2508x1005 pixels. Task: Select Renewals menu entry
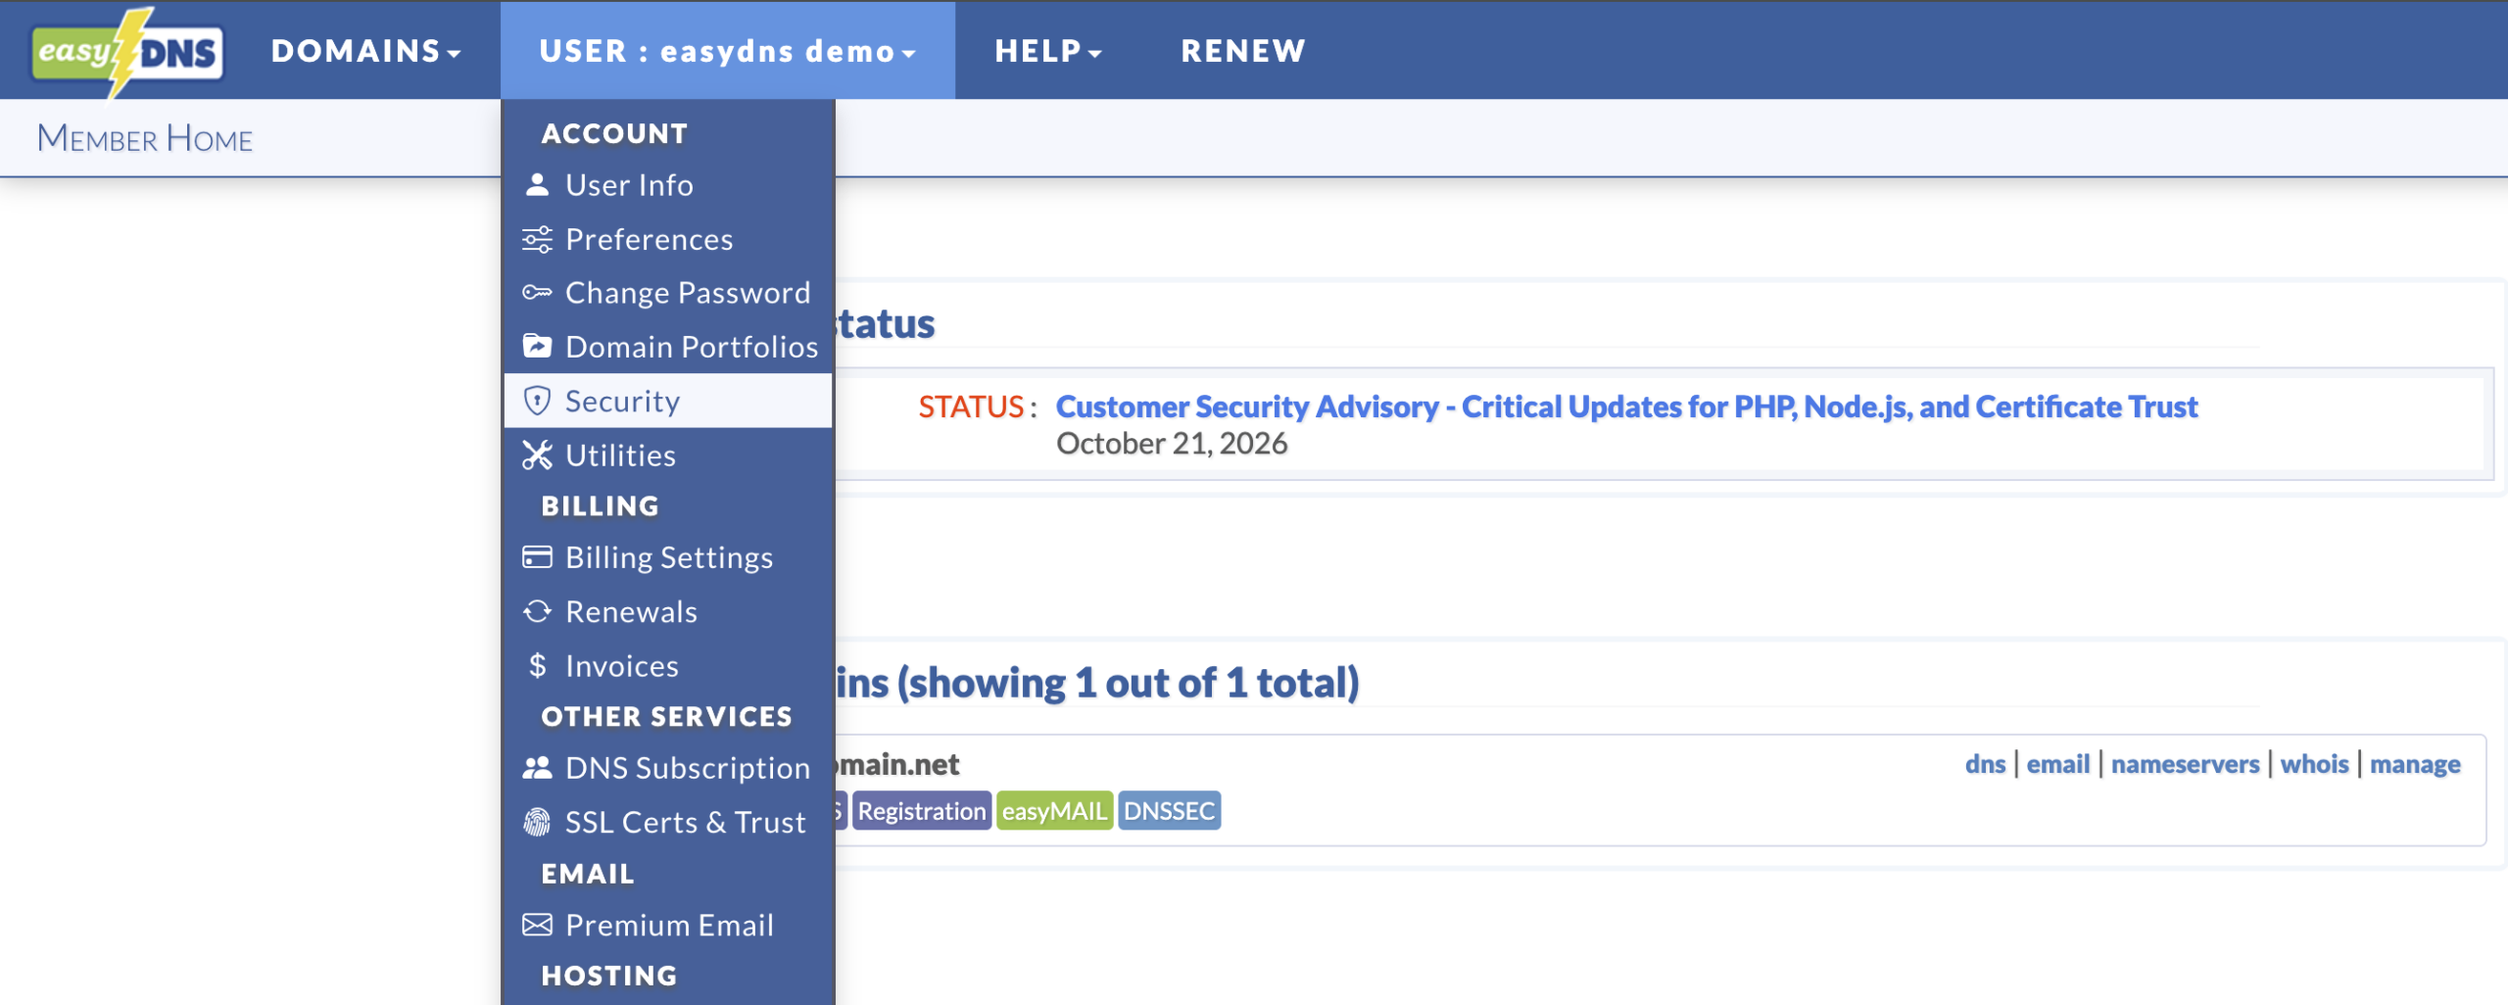coord(668,611)
